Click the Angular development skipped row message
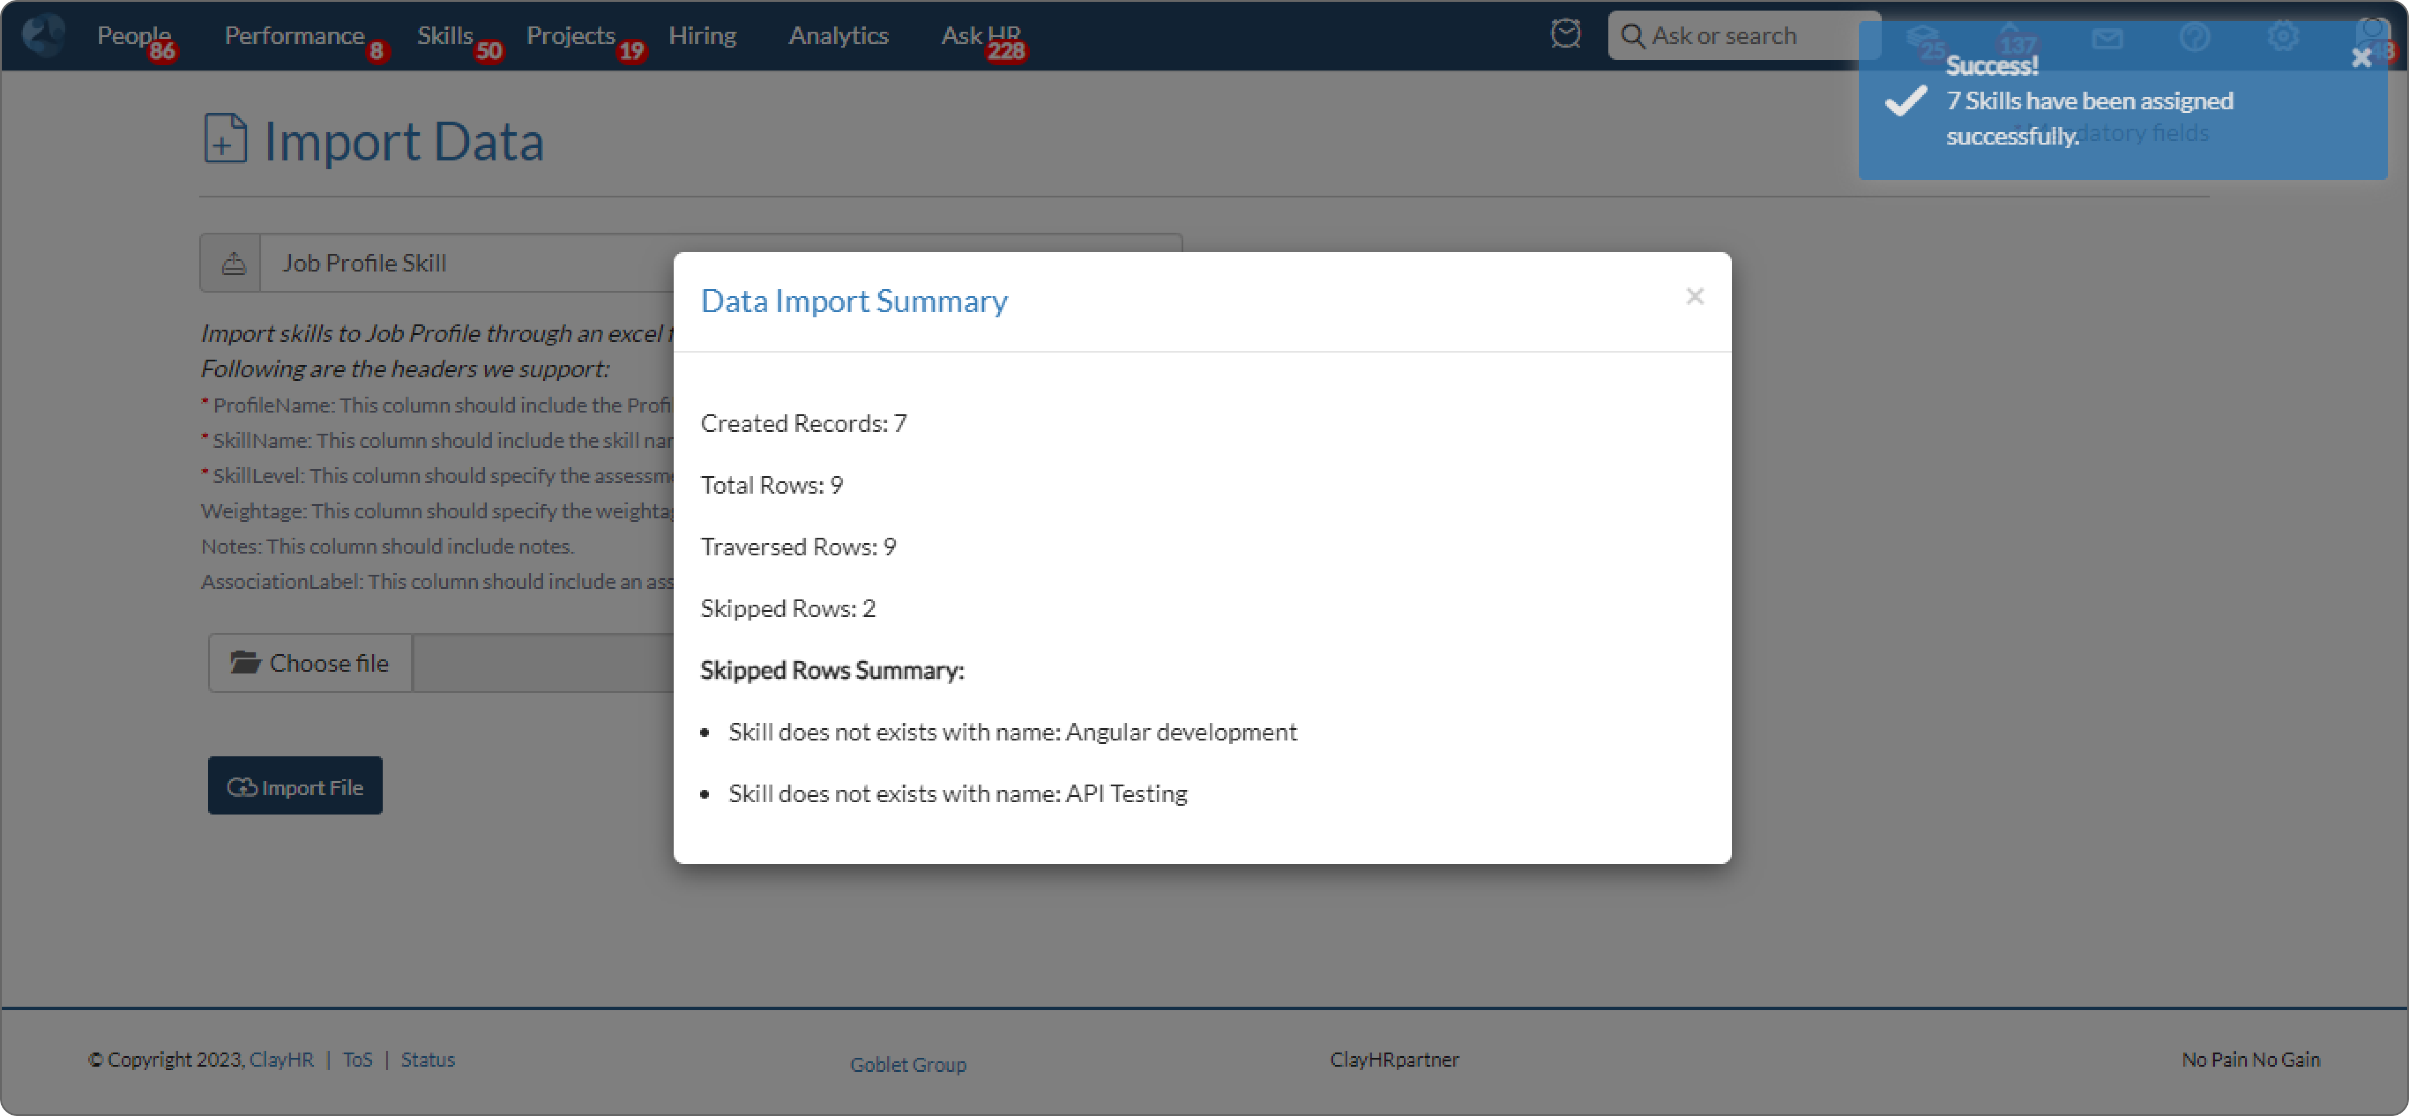This screenshot has width=2409, height=1116. pos(1012,732)
